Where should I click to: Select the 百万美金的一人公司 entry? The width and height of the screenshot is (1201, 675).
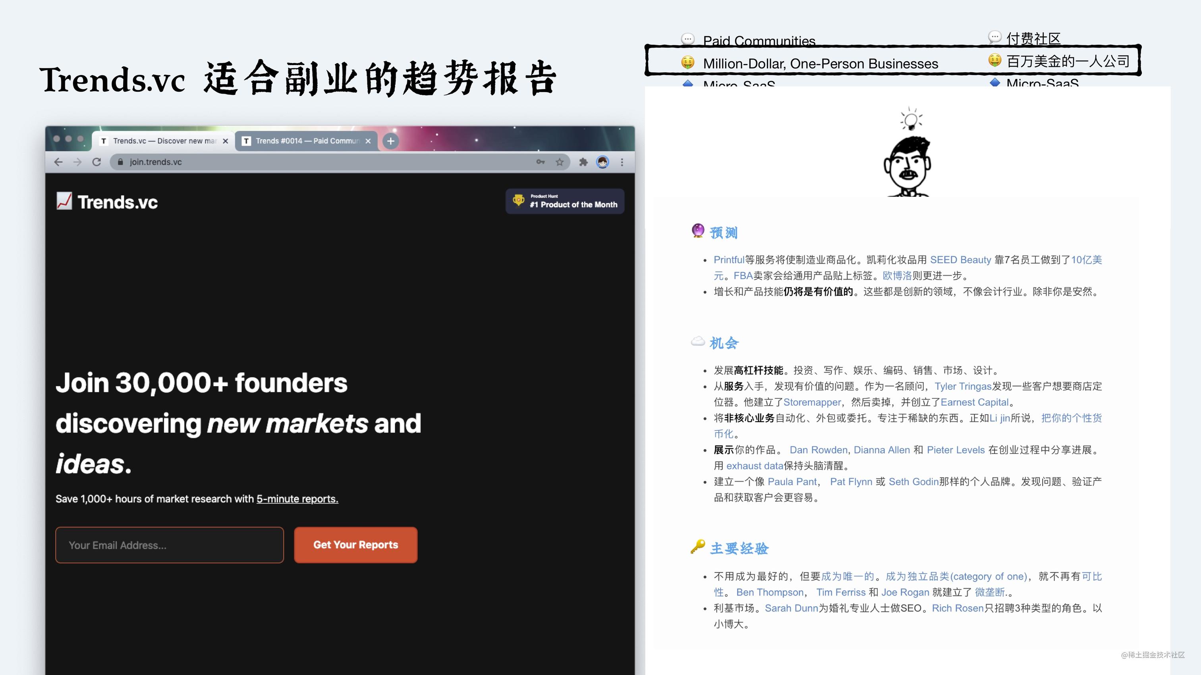pyautogui.click(x=1068, y=61)
